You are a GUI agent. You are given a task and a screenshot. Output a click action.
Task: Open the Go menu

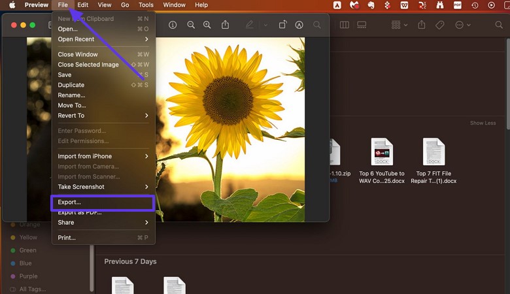[125, 5]
